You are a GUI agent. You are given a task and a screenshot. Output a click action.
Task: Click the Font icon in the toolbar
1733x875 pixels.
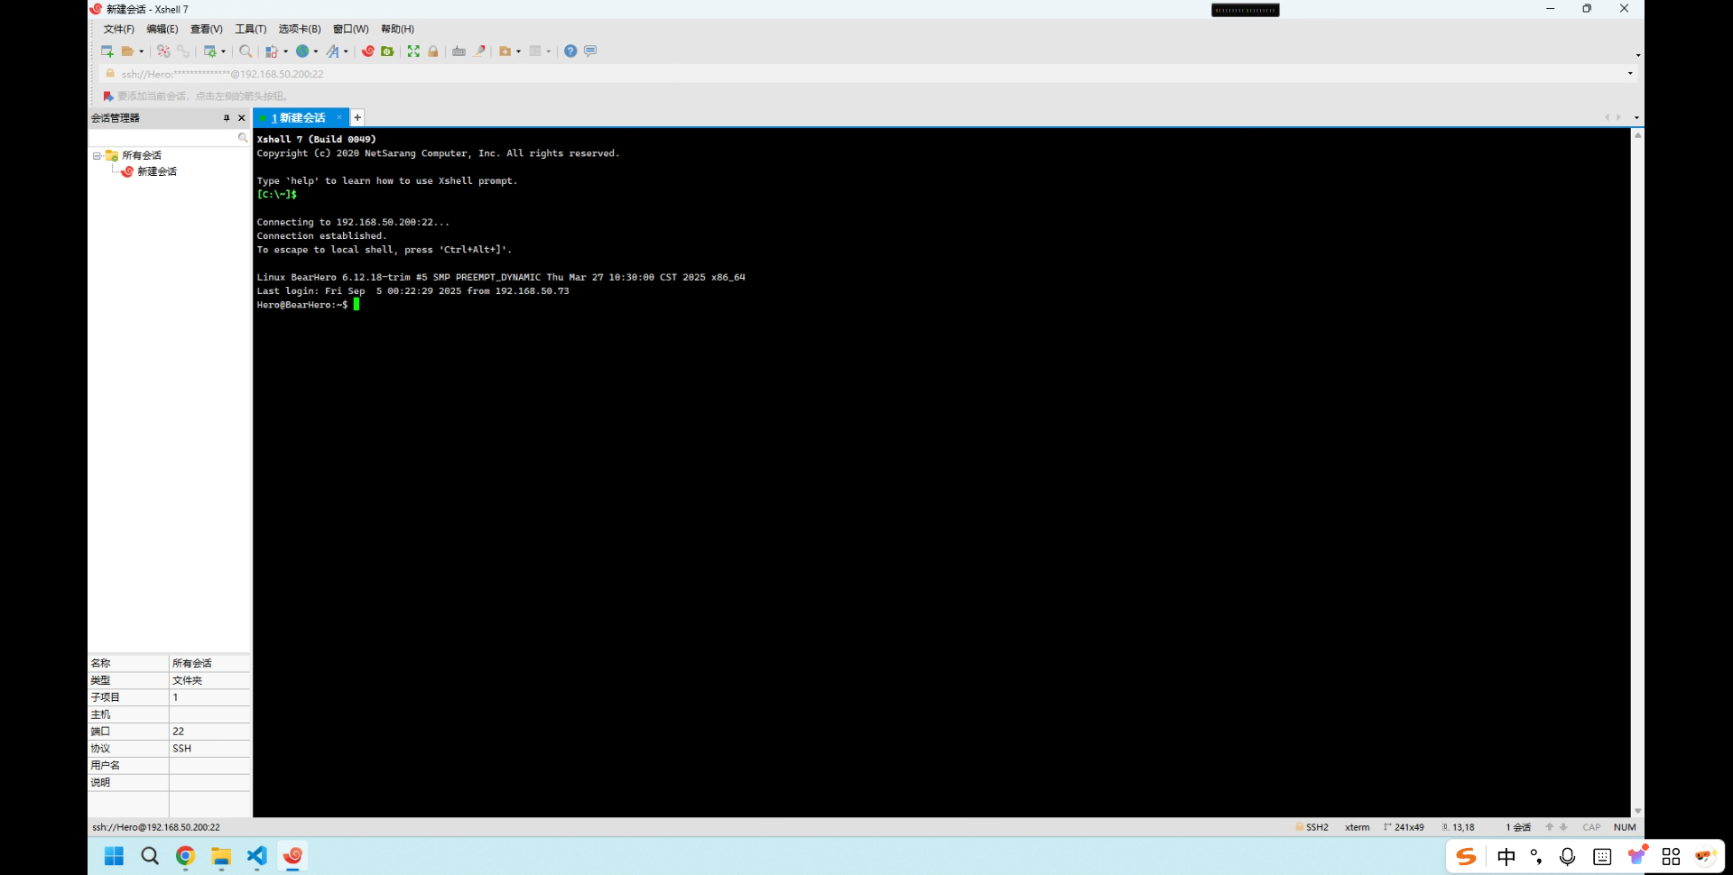(x=333, y=51)
